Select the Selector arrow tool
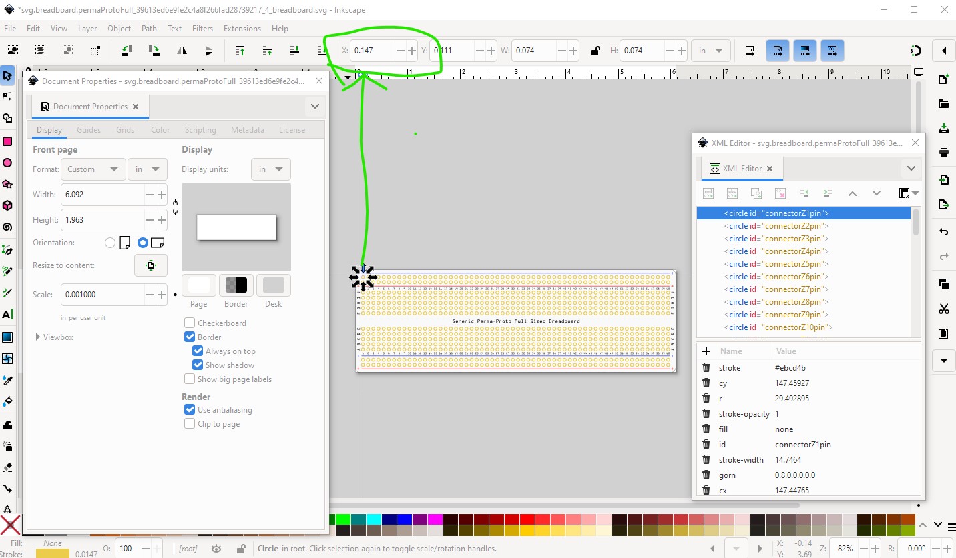This screenshot has height=558, width=956. [x=7, y=75]
